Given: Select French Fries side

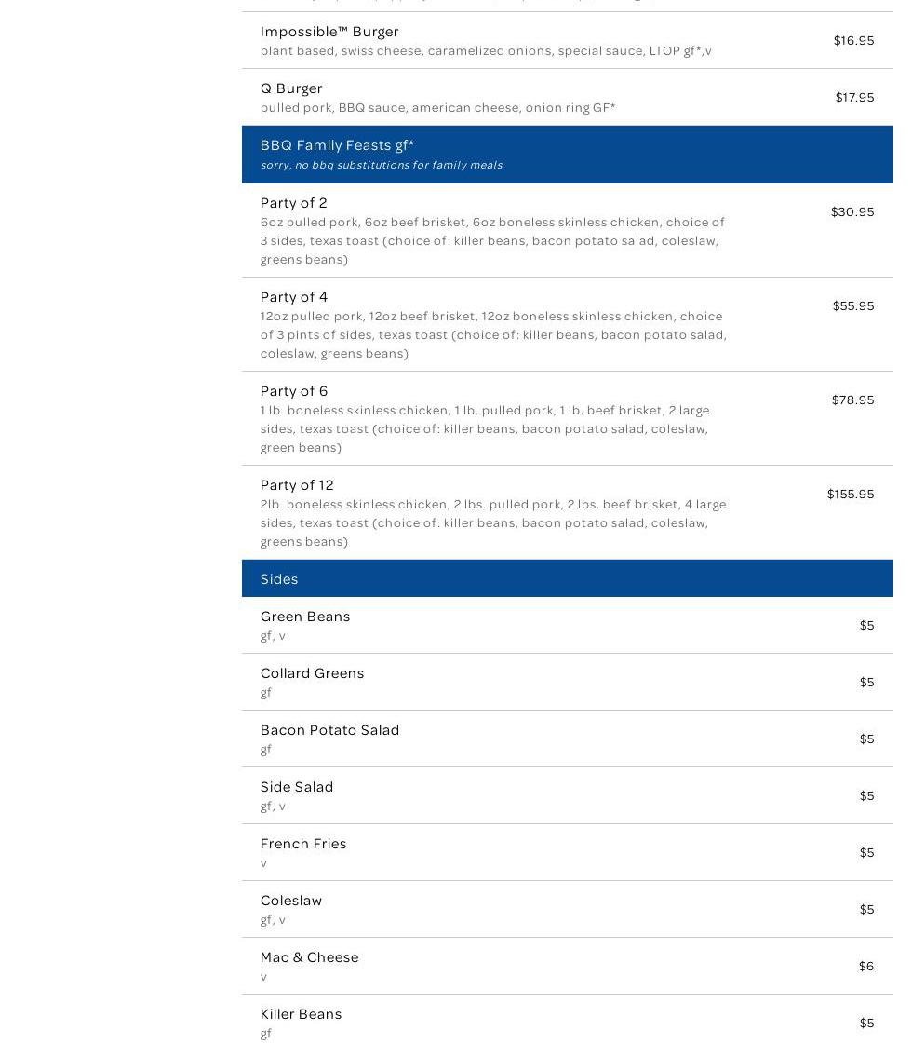Looking at the screenshot, I should (303, 843).
